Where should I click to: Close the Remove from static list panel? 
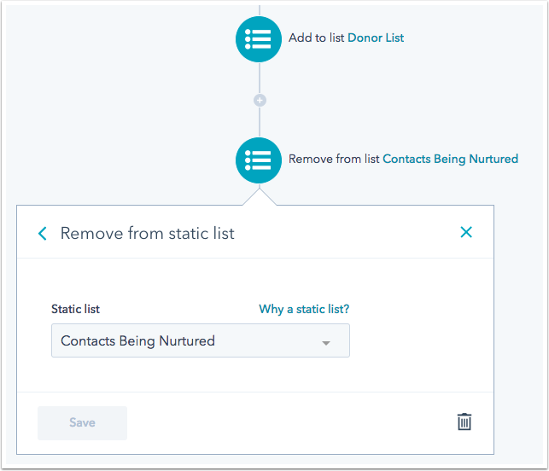point(466,232)
